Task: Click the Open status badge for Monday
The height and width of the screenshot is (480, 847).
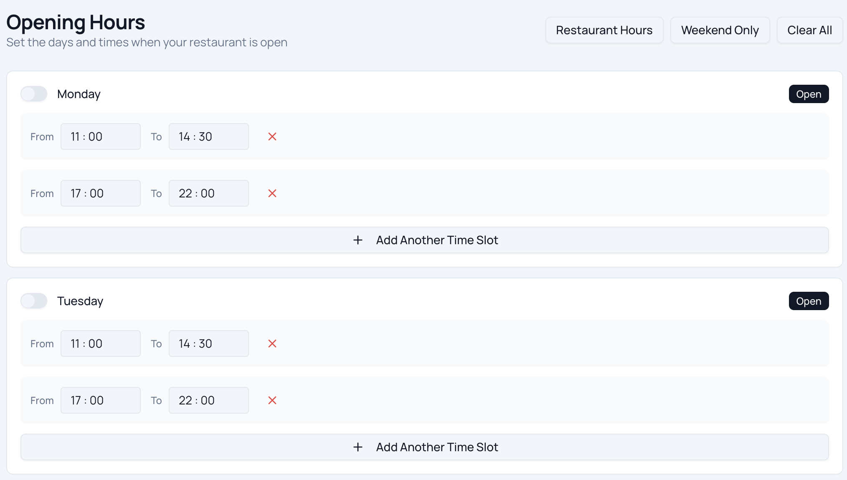Action: (x=809, y=94)
